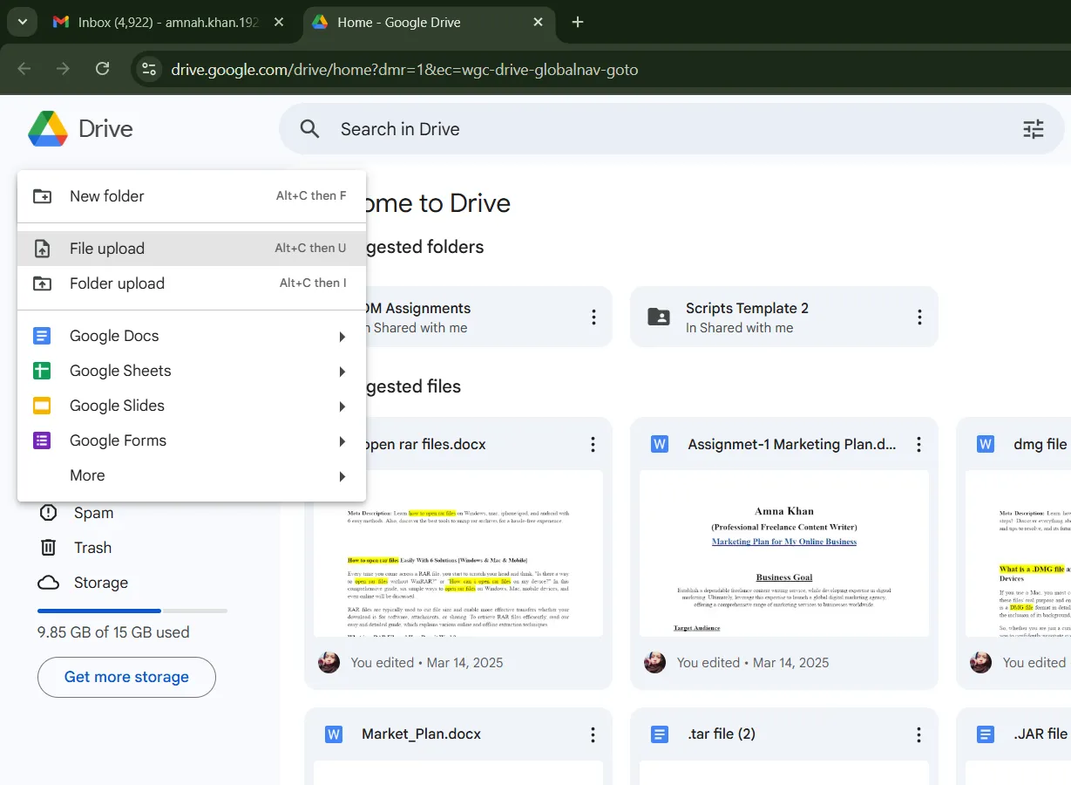
Task: Click the Storage cloud icon
Action: (x=49, y=583)
